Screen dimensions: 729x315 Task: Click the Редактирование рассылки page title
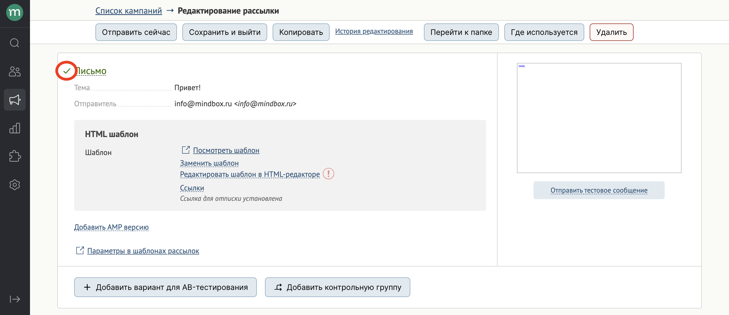point(228,11)
